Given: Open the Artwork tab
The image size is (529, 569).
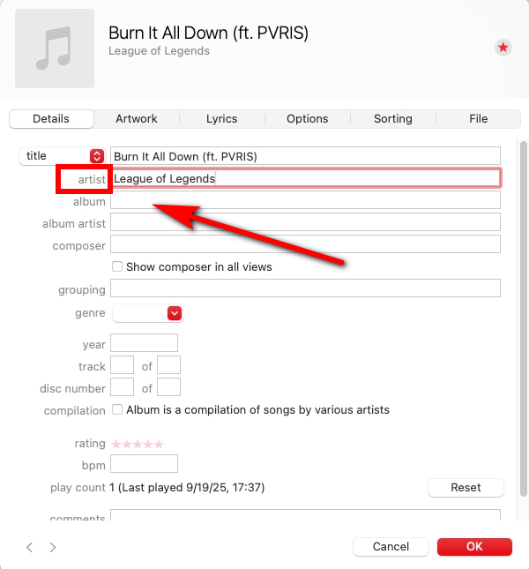Looking at the screenshot, I should [x=137, y=119].
